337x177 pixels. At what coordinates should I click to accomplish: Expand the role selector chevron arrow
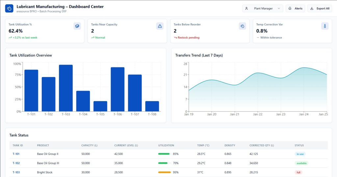(279, 9)
